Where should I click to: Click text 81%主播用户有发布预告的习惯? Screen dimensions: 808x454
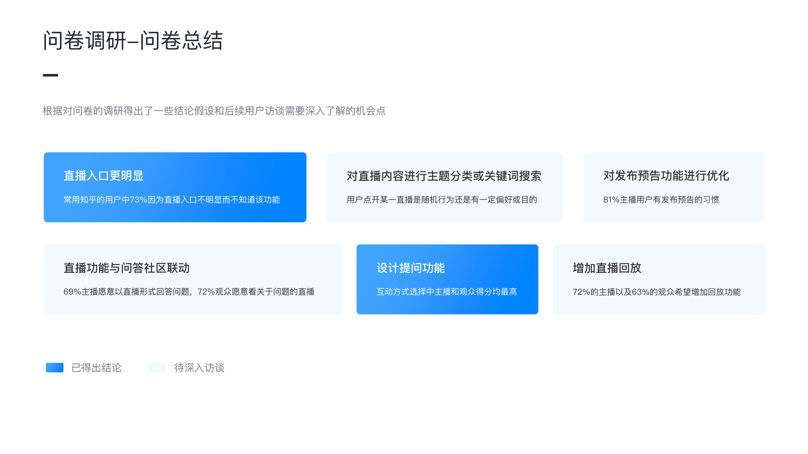(661, 200)
